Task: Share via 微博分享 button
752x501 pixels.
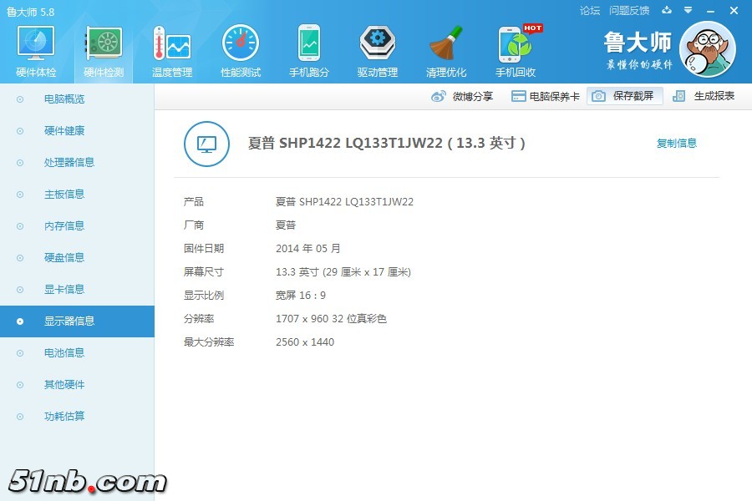Action: pyautogui.click(x=462, y=96)
